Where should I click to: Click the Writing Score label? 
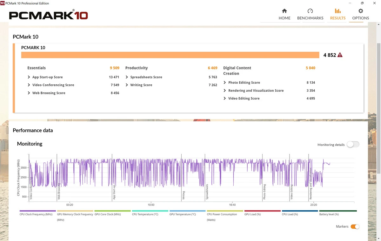(141, 85)
